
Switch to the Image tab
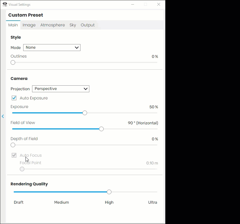[x=29, y=25]
